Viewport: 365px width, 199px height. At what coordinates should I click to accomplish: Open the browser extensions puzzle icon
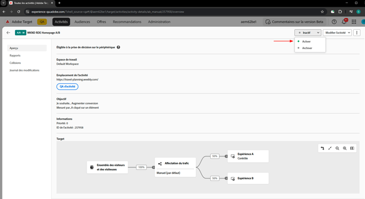pyautogui.click(x=340, y=12)
